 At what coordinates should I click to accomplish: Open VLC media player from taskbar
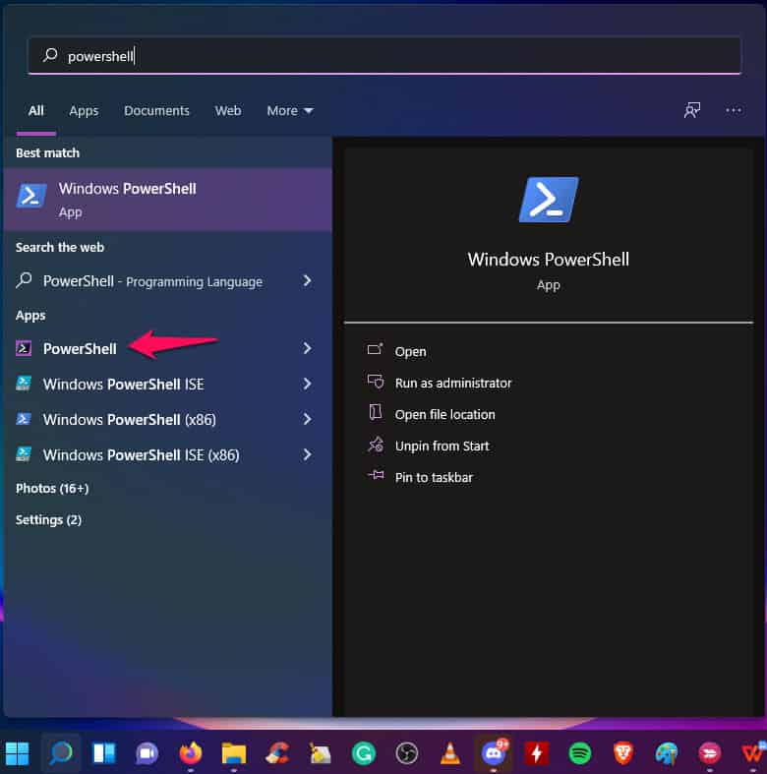coord(449,753)
